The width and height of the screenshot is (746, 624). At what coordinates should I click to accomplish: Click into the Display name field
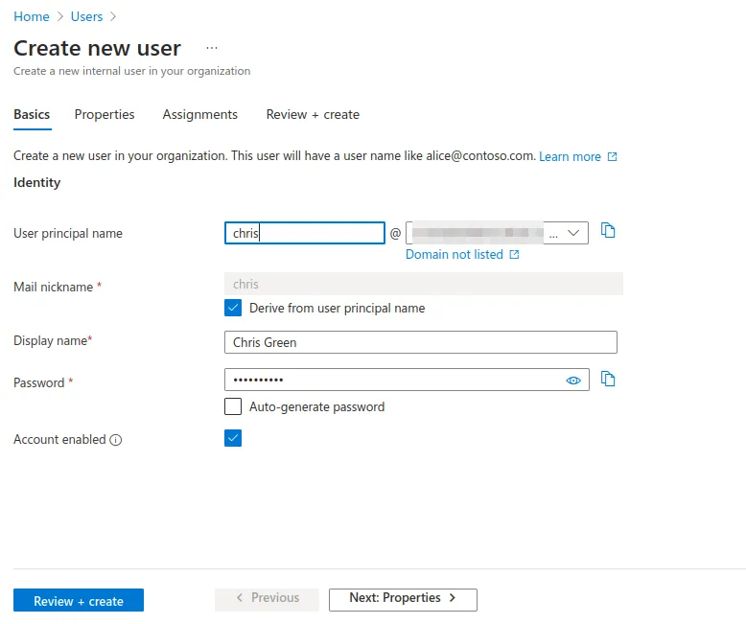(420, 342)
